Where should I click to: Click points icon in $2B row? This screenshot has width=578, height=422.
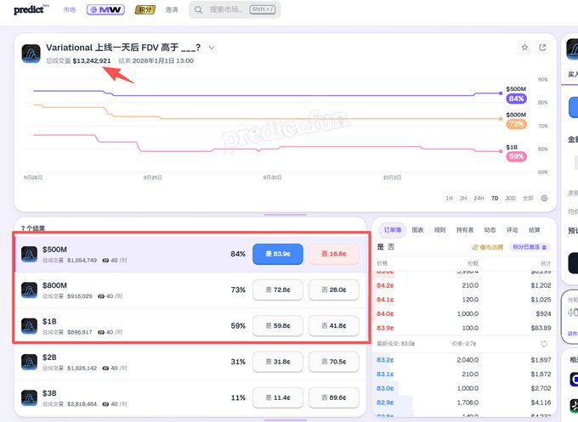pos(105,369)
